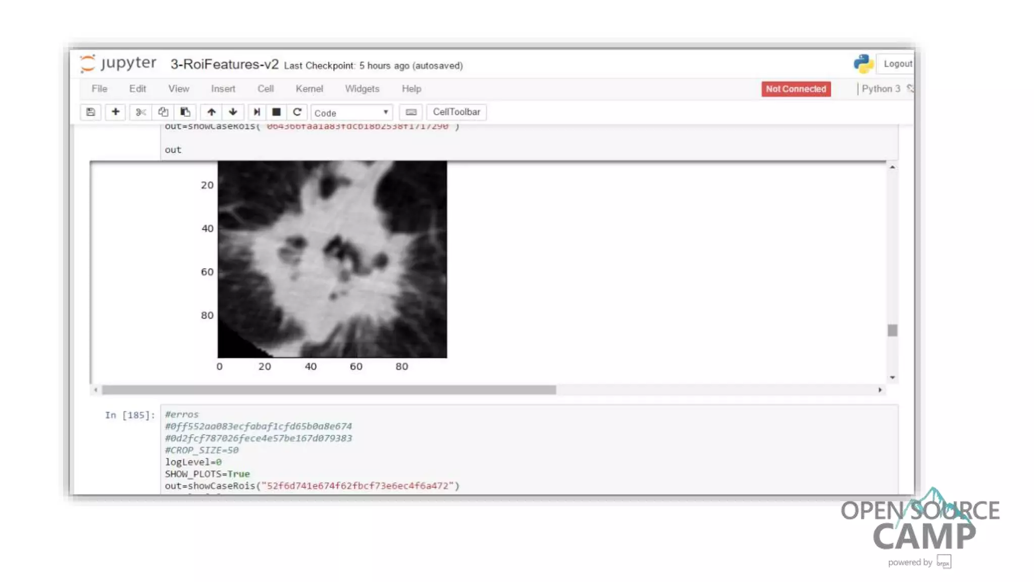Click the vertical output scrollbar thumb
The image size is (1034, 582).
(x=892, y=330)
